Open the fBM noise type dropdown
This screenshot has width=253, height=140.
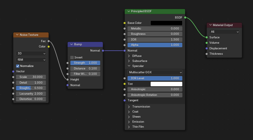coord(31,60)
